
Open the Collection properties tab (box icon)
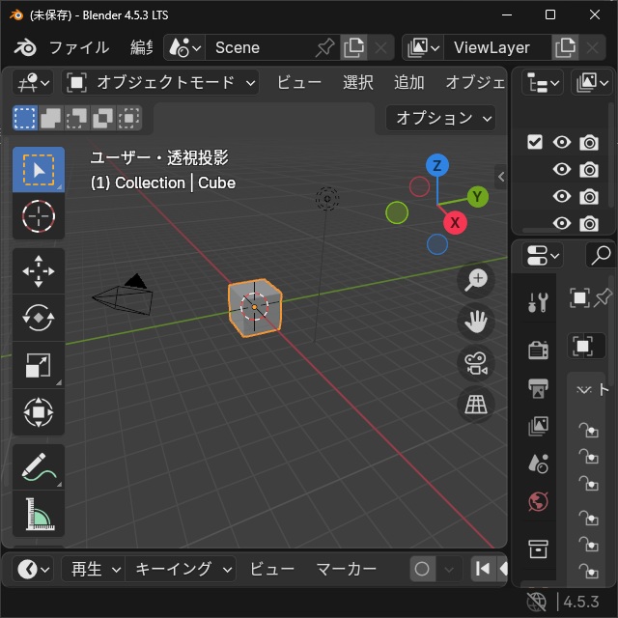point(538,549)
